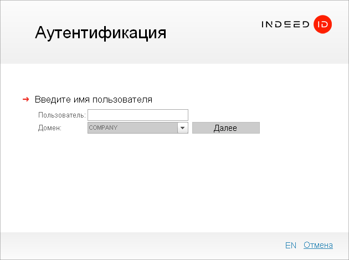The height and width of the screenshot is (260, 349).
Task: Click the Введите имя пользователя prompt text
Action: point(93,99)
